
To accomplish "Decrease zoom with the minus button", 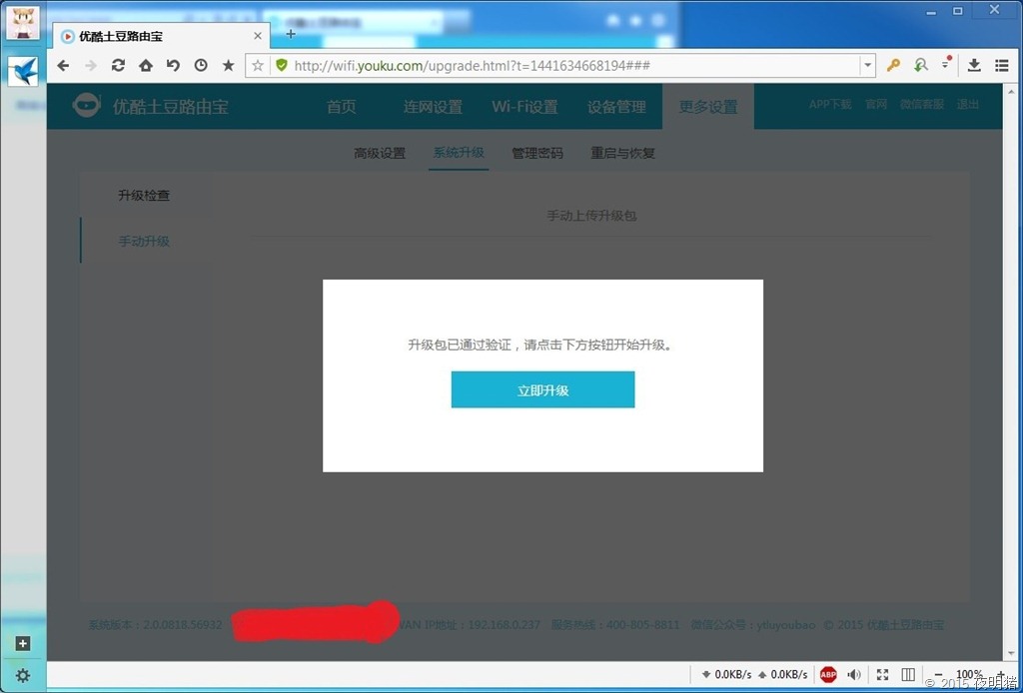I will [x=938, y=675].
